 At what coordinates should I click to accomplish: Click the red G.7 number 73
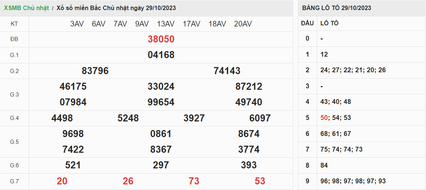[194, 181]
